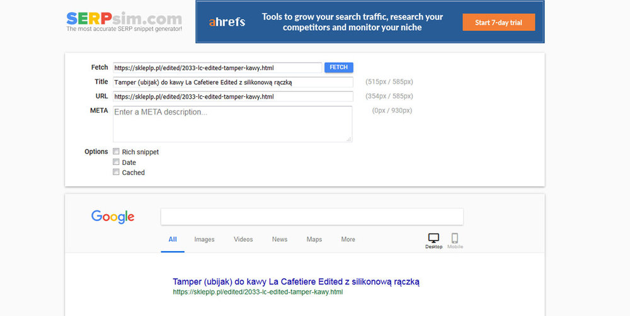Click the SERPsim.com logo
This screenshot has height=316, width=630.
click(124, 19)
